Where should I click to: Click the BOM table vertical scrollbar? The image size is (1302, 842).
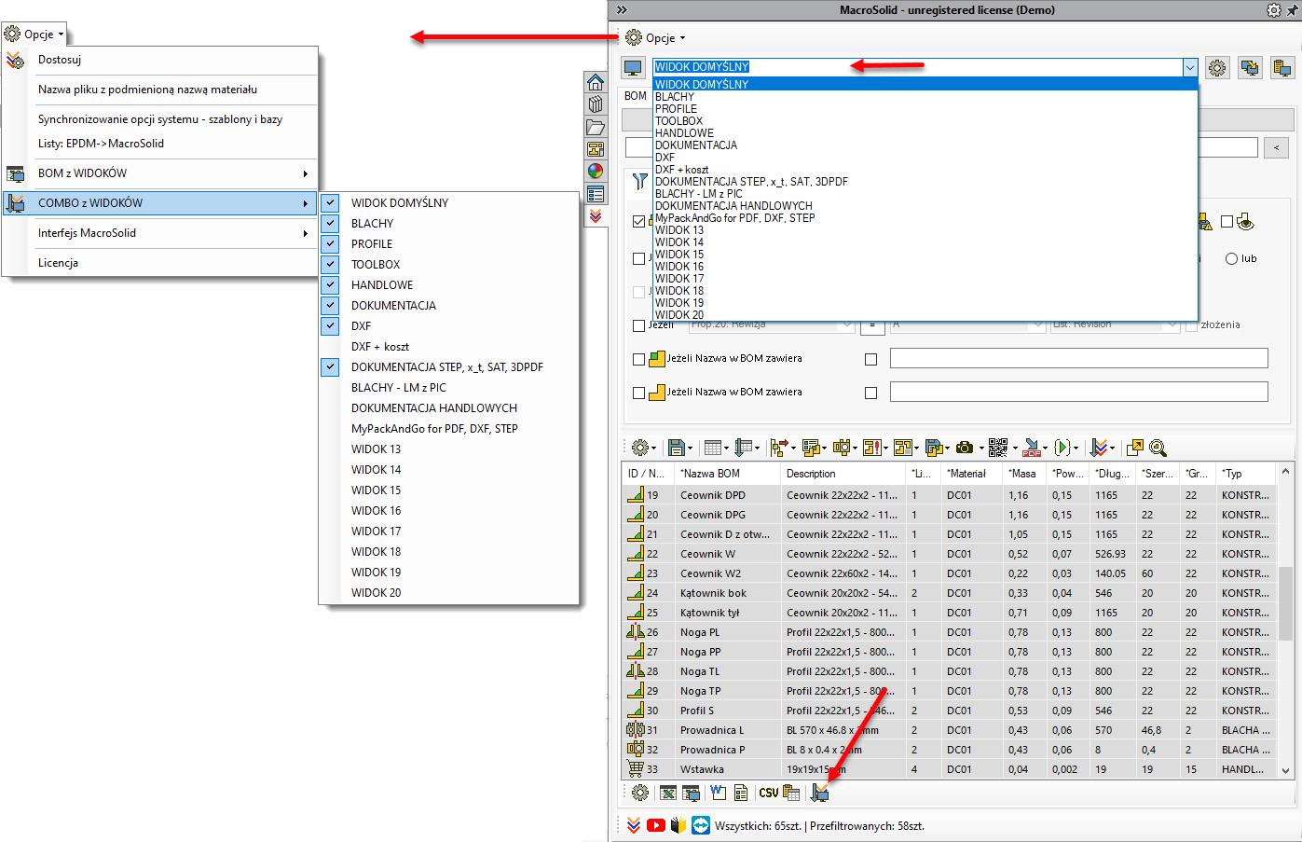1285,620
